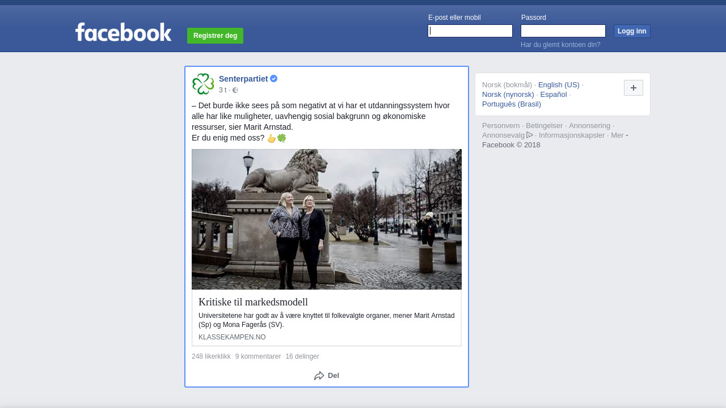Open the lion statue article image
Image resolution: width=726 pixels, height=408 pixels.
click(327, 219)
